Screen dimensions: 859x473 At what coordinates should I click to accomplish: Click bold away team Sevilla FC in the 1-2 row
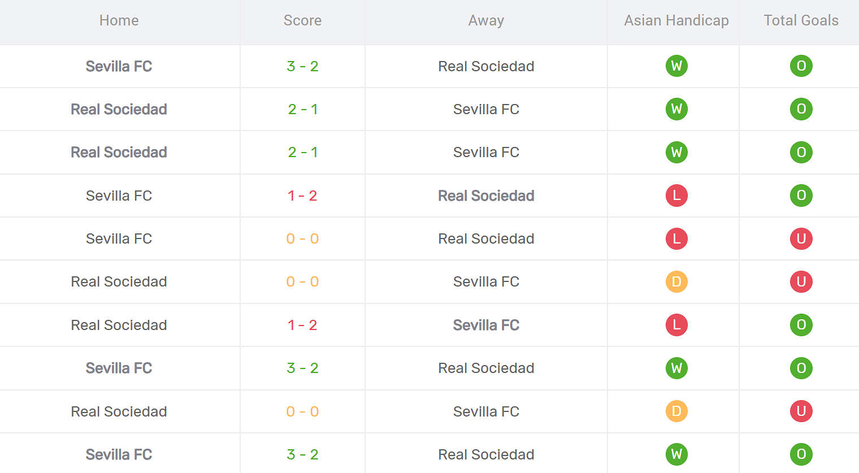pos(486,325)
